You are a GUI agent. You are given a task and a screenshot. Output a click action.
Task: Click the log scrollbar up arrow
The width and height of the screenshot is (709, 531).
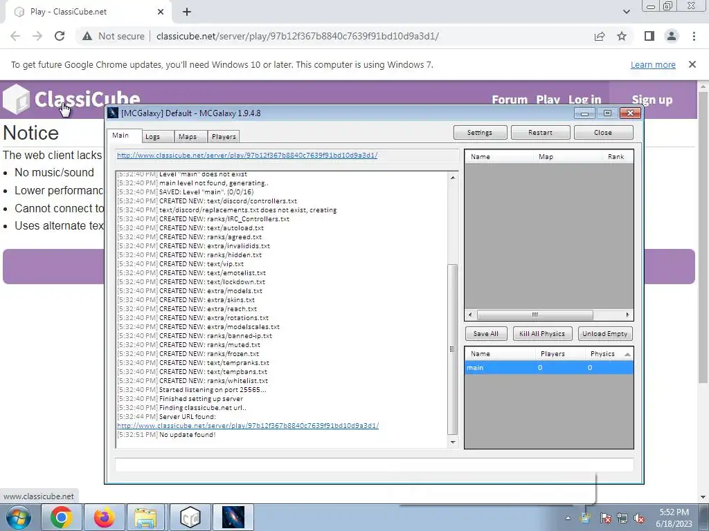(453, 178)
